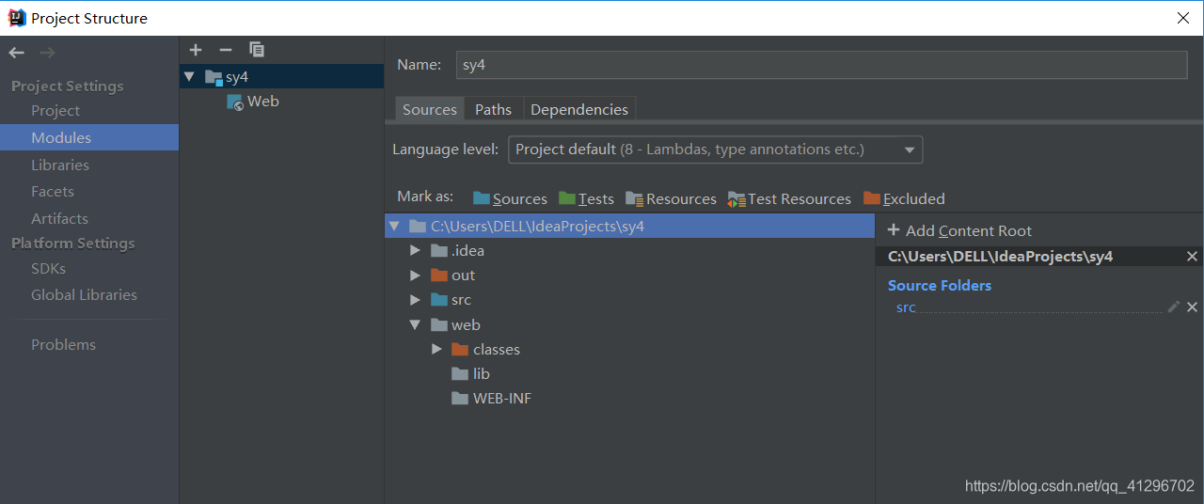Select the lib folder icon
The height and width of the screenshot is (504, 1204).
pos(460,373)
